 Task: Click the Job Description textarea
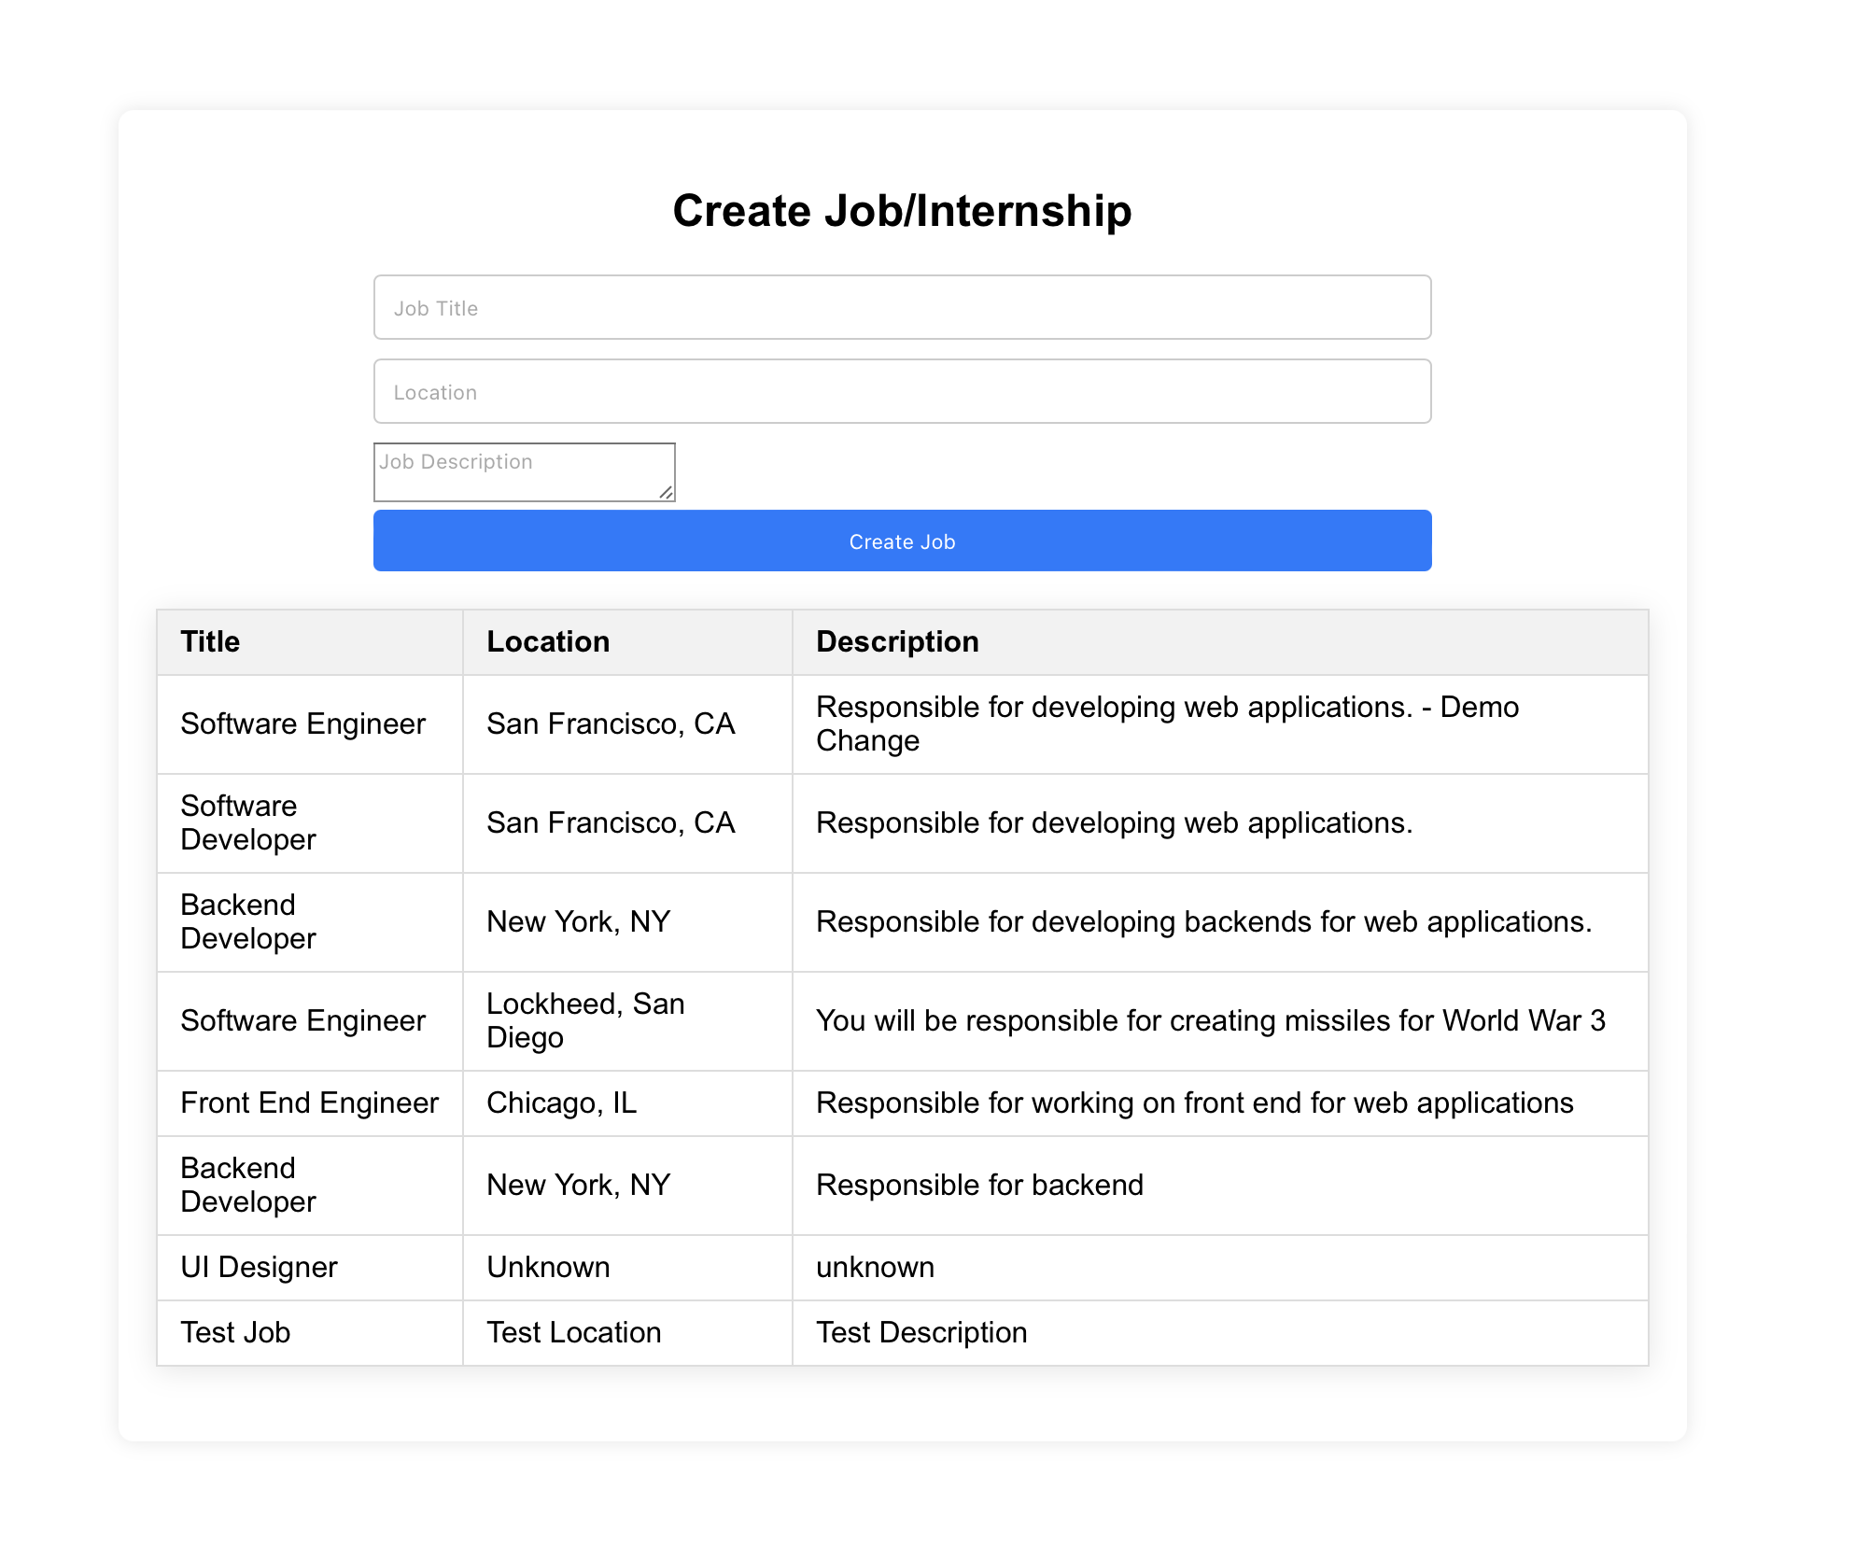pos(524,471)
